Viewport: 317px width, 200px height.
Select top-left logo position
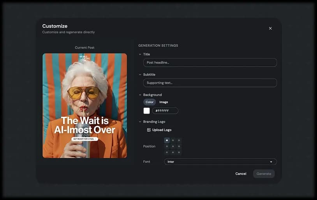[167, 140]
